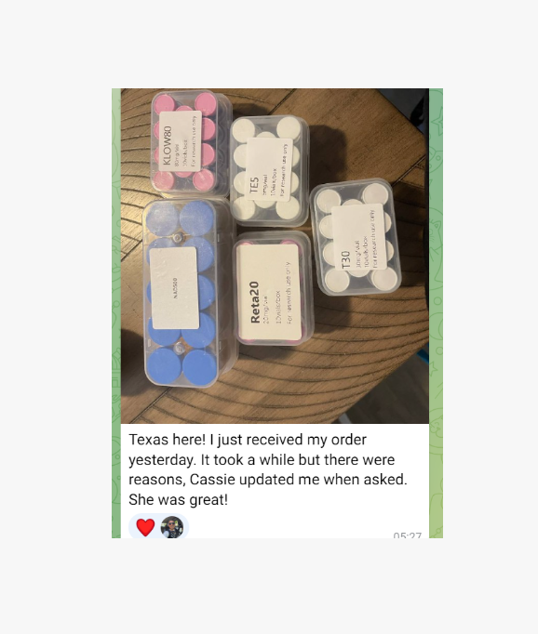Click the heart reaction pill with avatar
The width and height of the screenshot is (538, 634).
(x=158, y=527)
